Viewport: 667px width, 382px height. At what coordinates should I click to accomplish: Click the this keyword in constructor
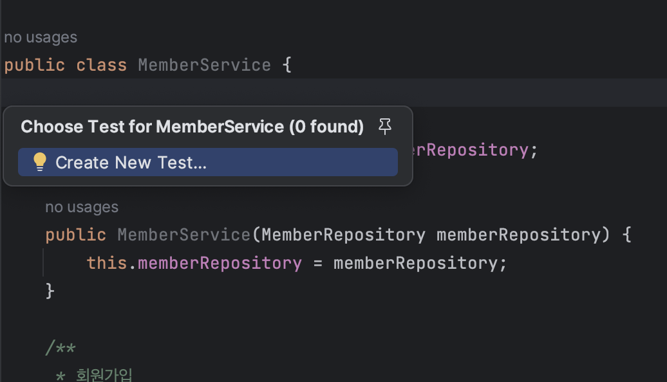[x=107, y=263]
